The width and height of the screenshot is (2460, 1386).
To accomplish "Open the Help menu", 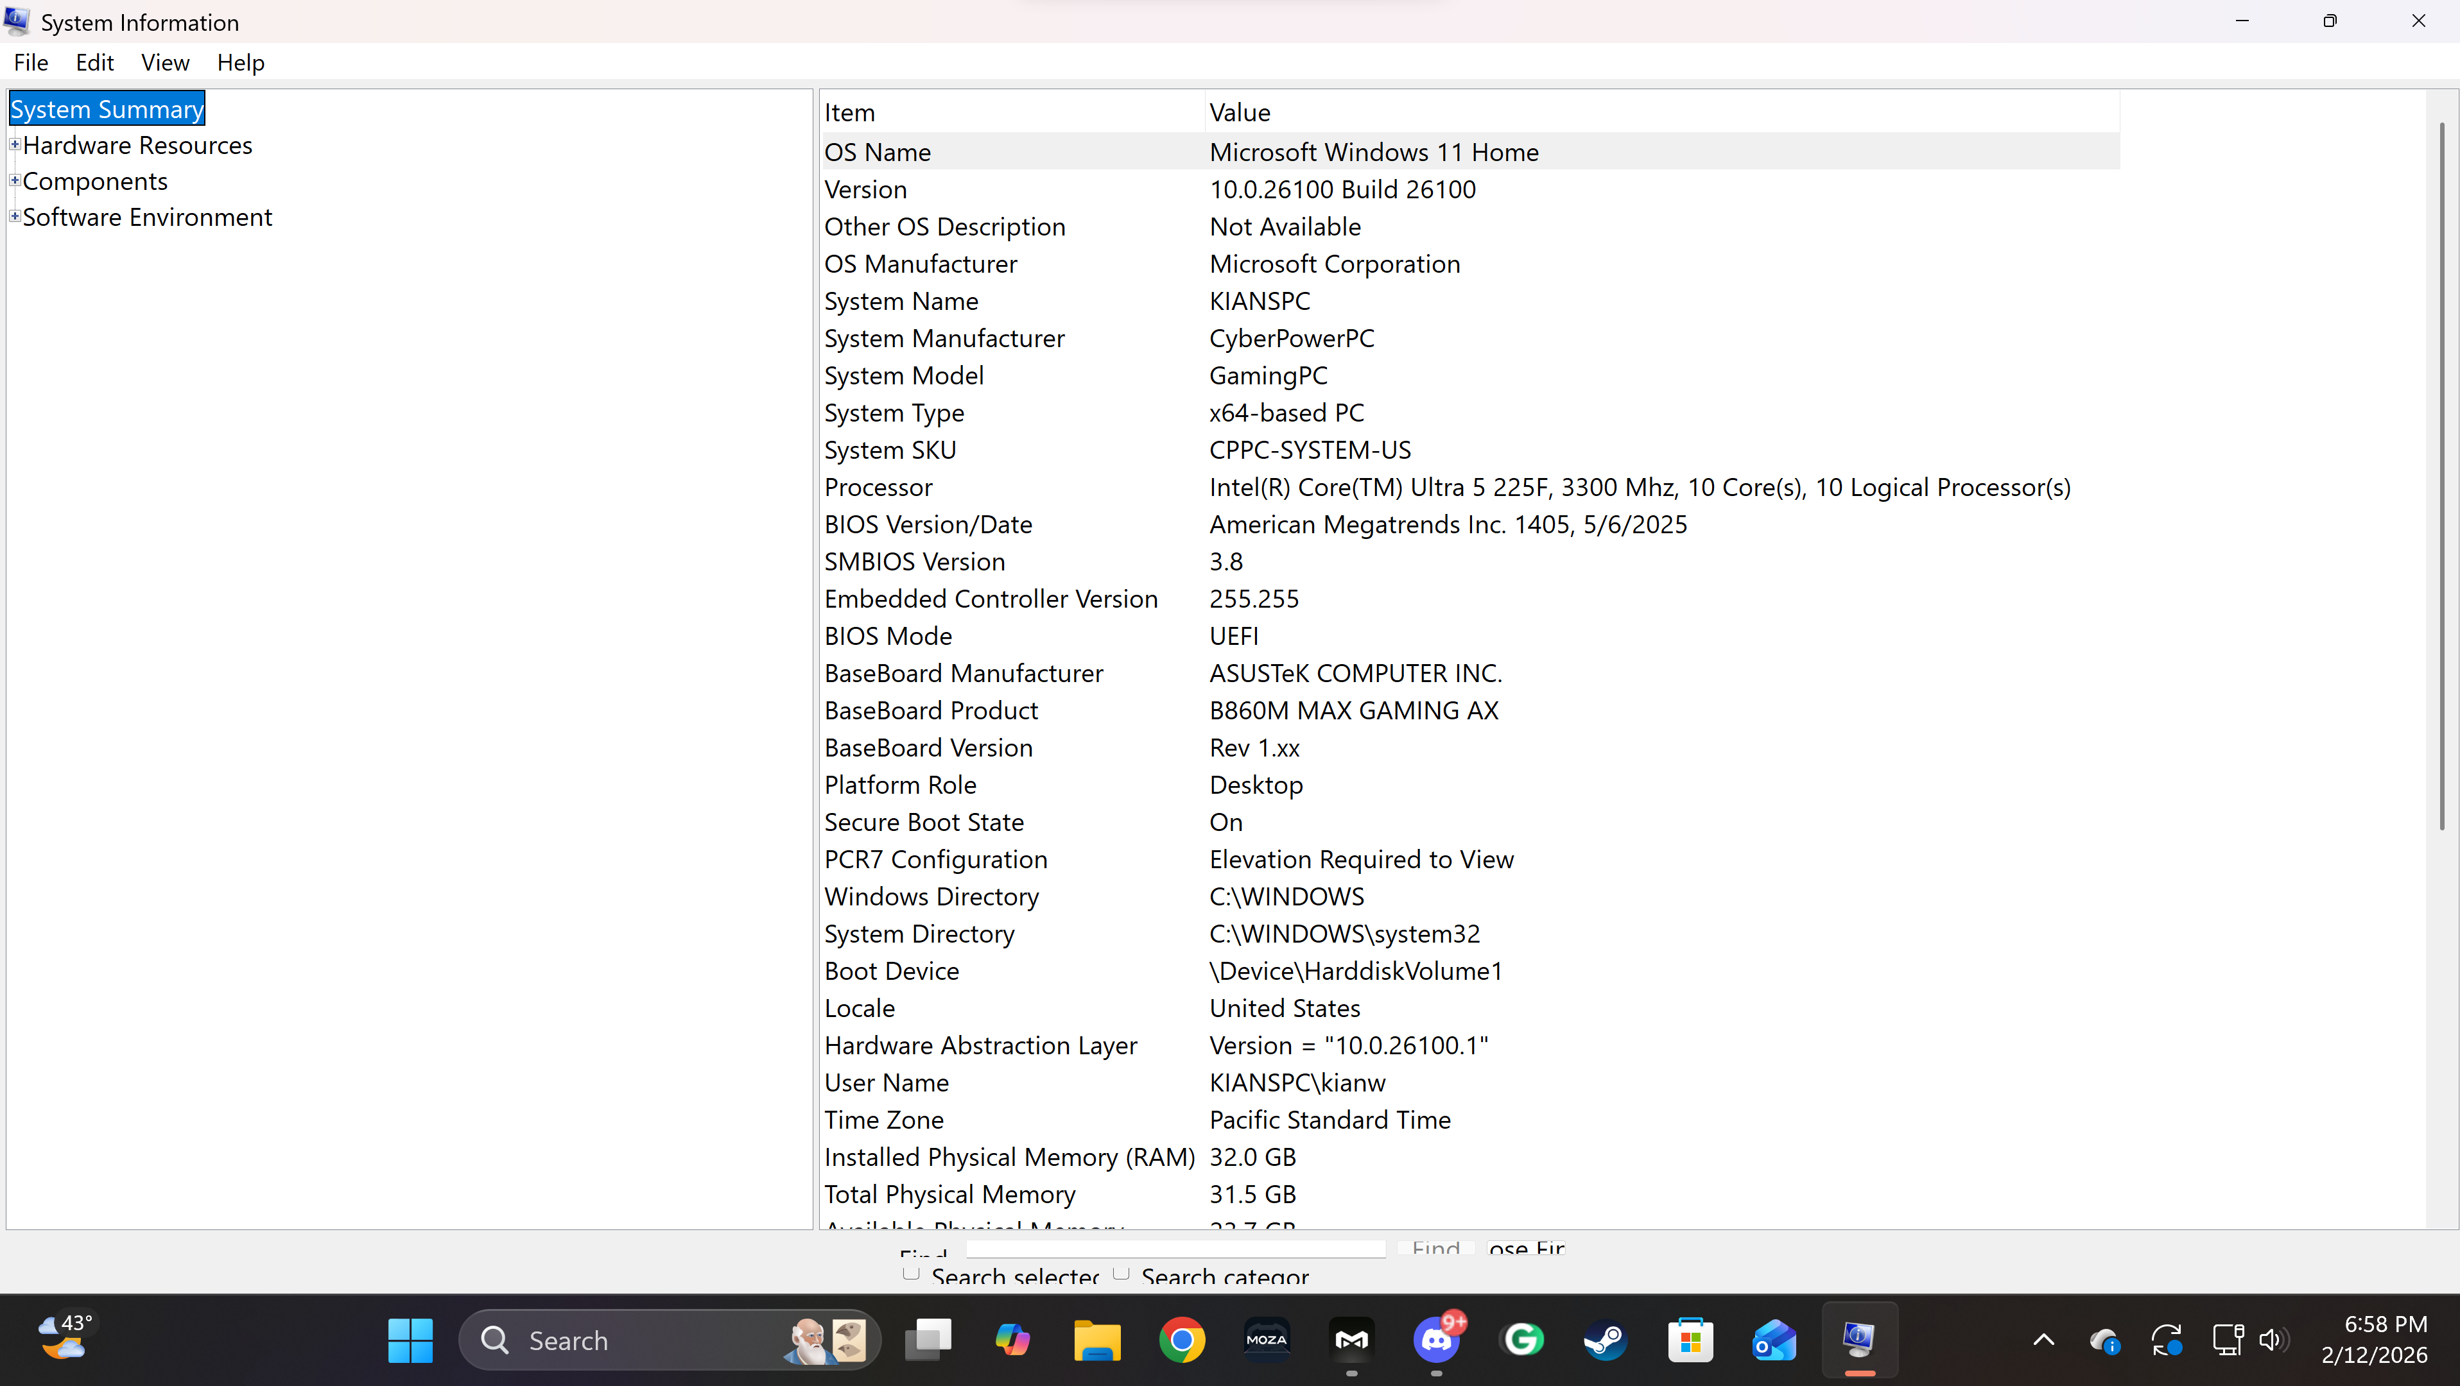I will coord(241,63).
